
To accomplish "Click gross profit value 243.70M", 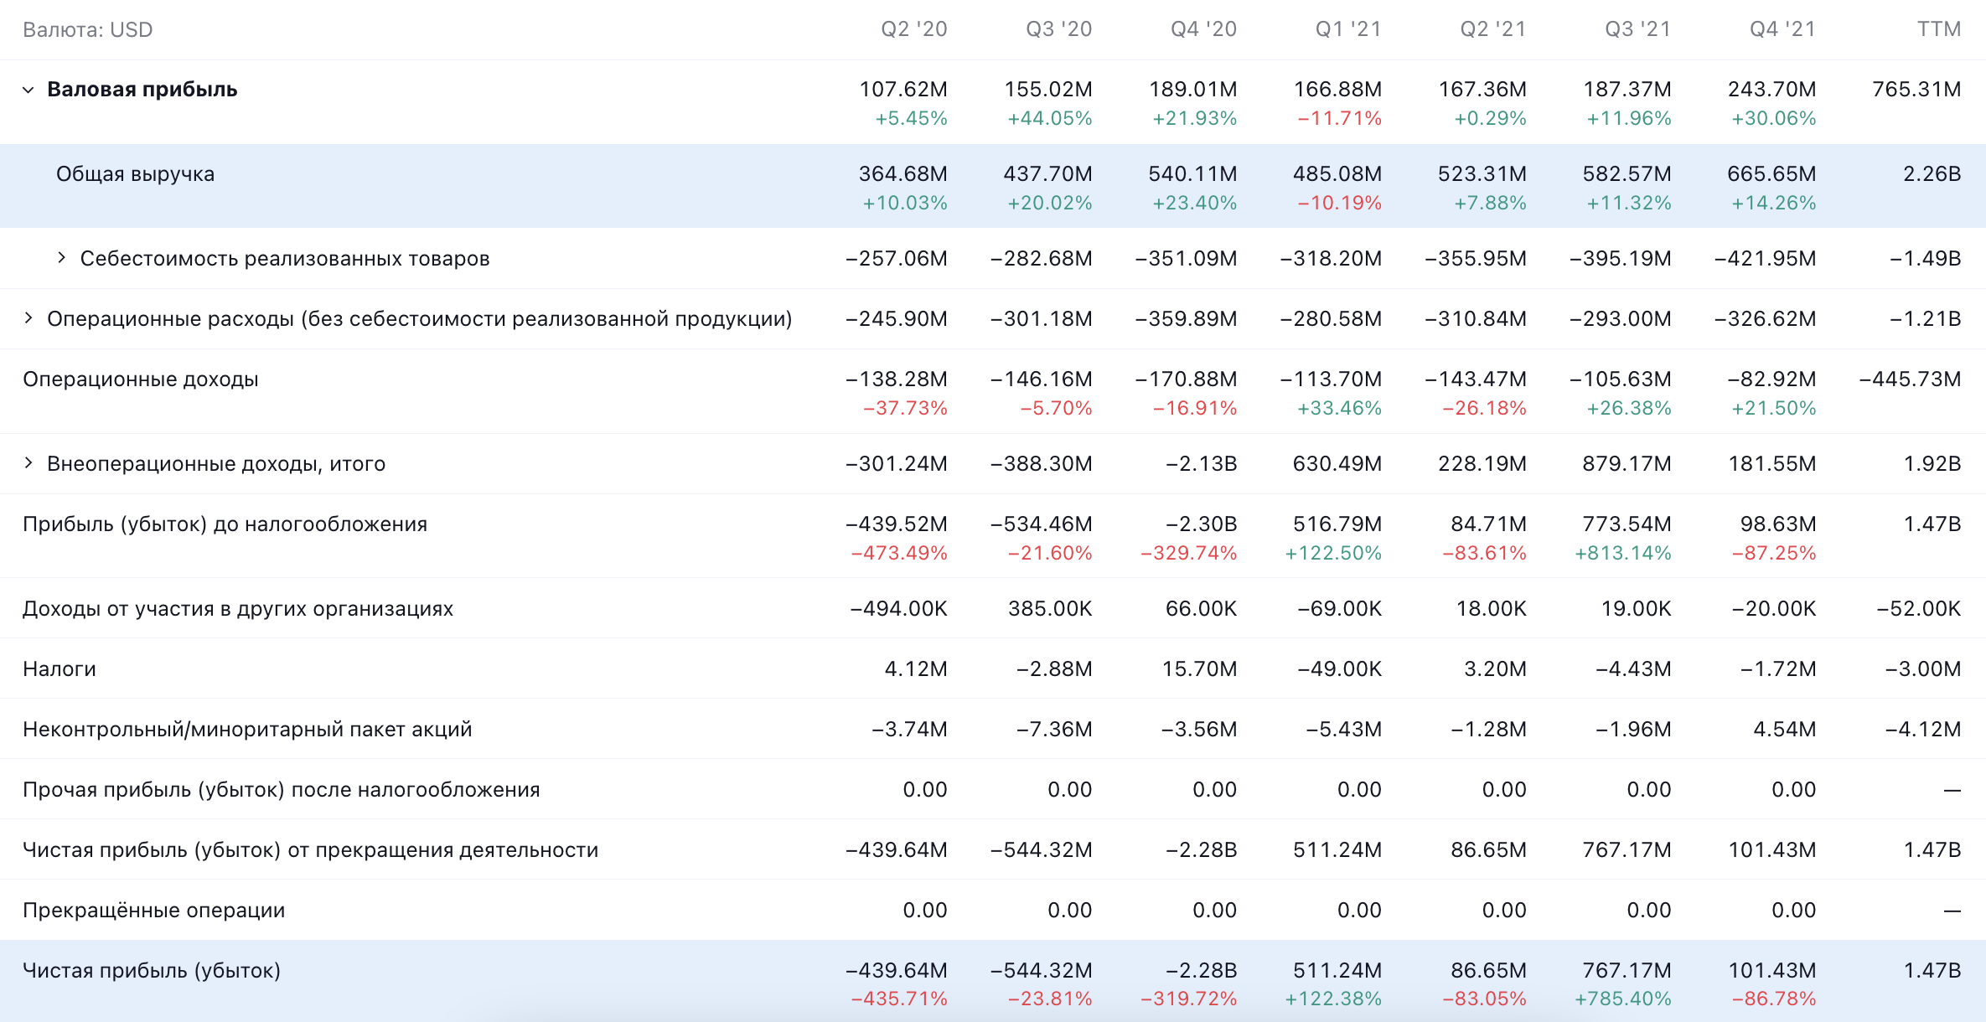I will [1772, 89].
